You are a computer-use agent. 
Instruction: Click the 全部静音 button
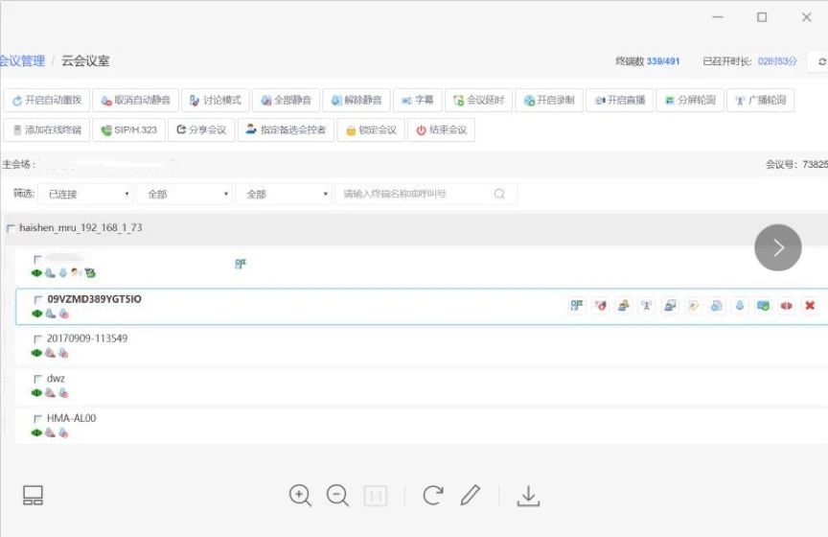click(286, 100)
